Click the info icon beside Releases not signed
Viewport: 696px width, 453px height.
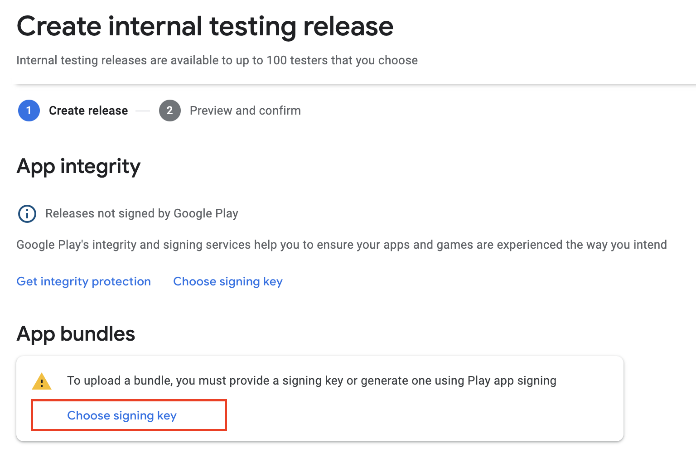coord(27,213)
